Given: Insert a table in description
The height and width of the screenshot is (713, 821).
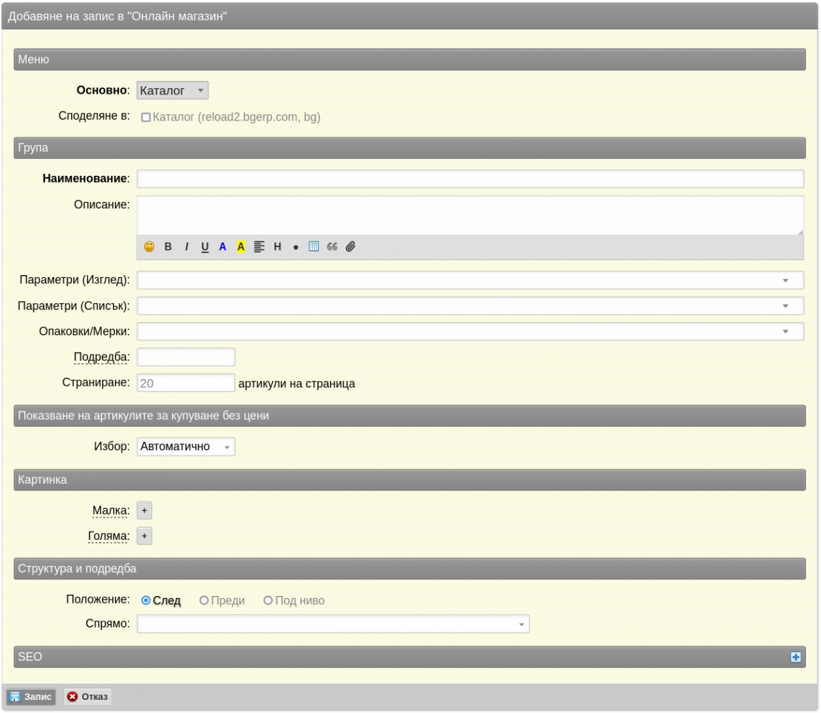Looking at the screenshot, I should [313, 246].
